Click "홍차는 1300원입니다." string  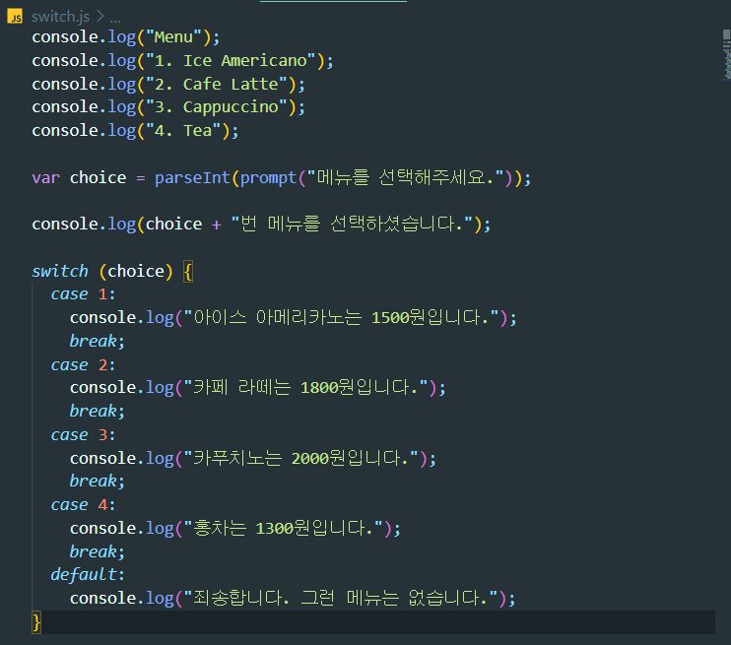click(x=284, y=528)
